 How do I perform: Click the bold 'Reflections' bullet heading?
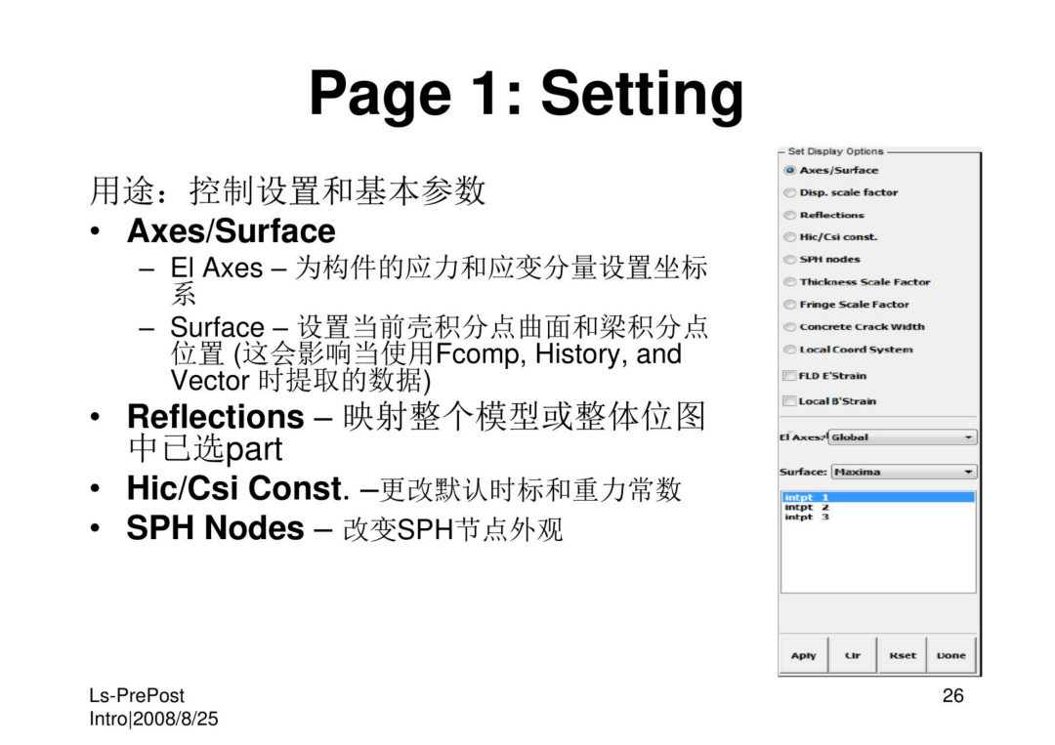[215, 417]
